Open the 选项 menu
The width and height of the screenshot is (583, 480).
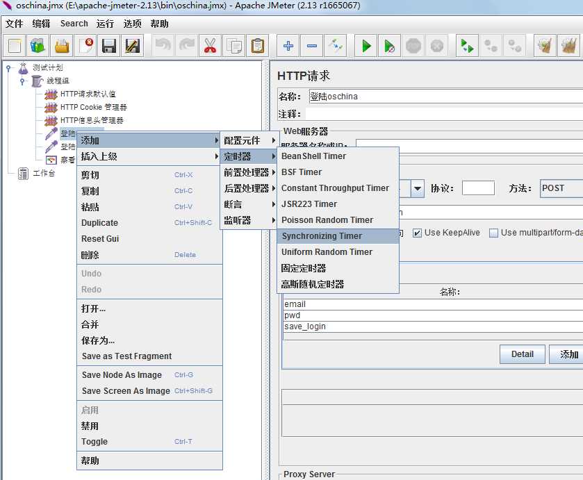pyautogui.click(x=132, y=24)
